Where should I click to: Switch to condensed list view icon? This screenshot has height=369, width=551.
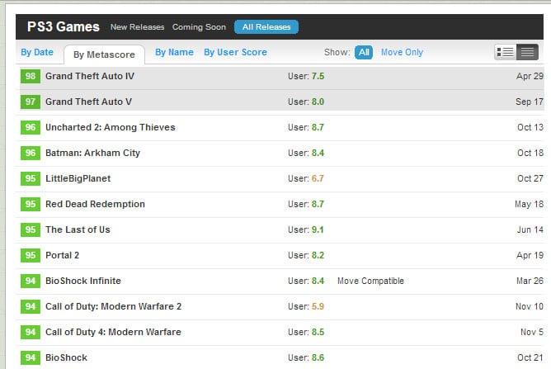coord(527,52)
